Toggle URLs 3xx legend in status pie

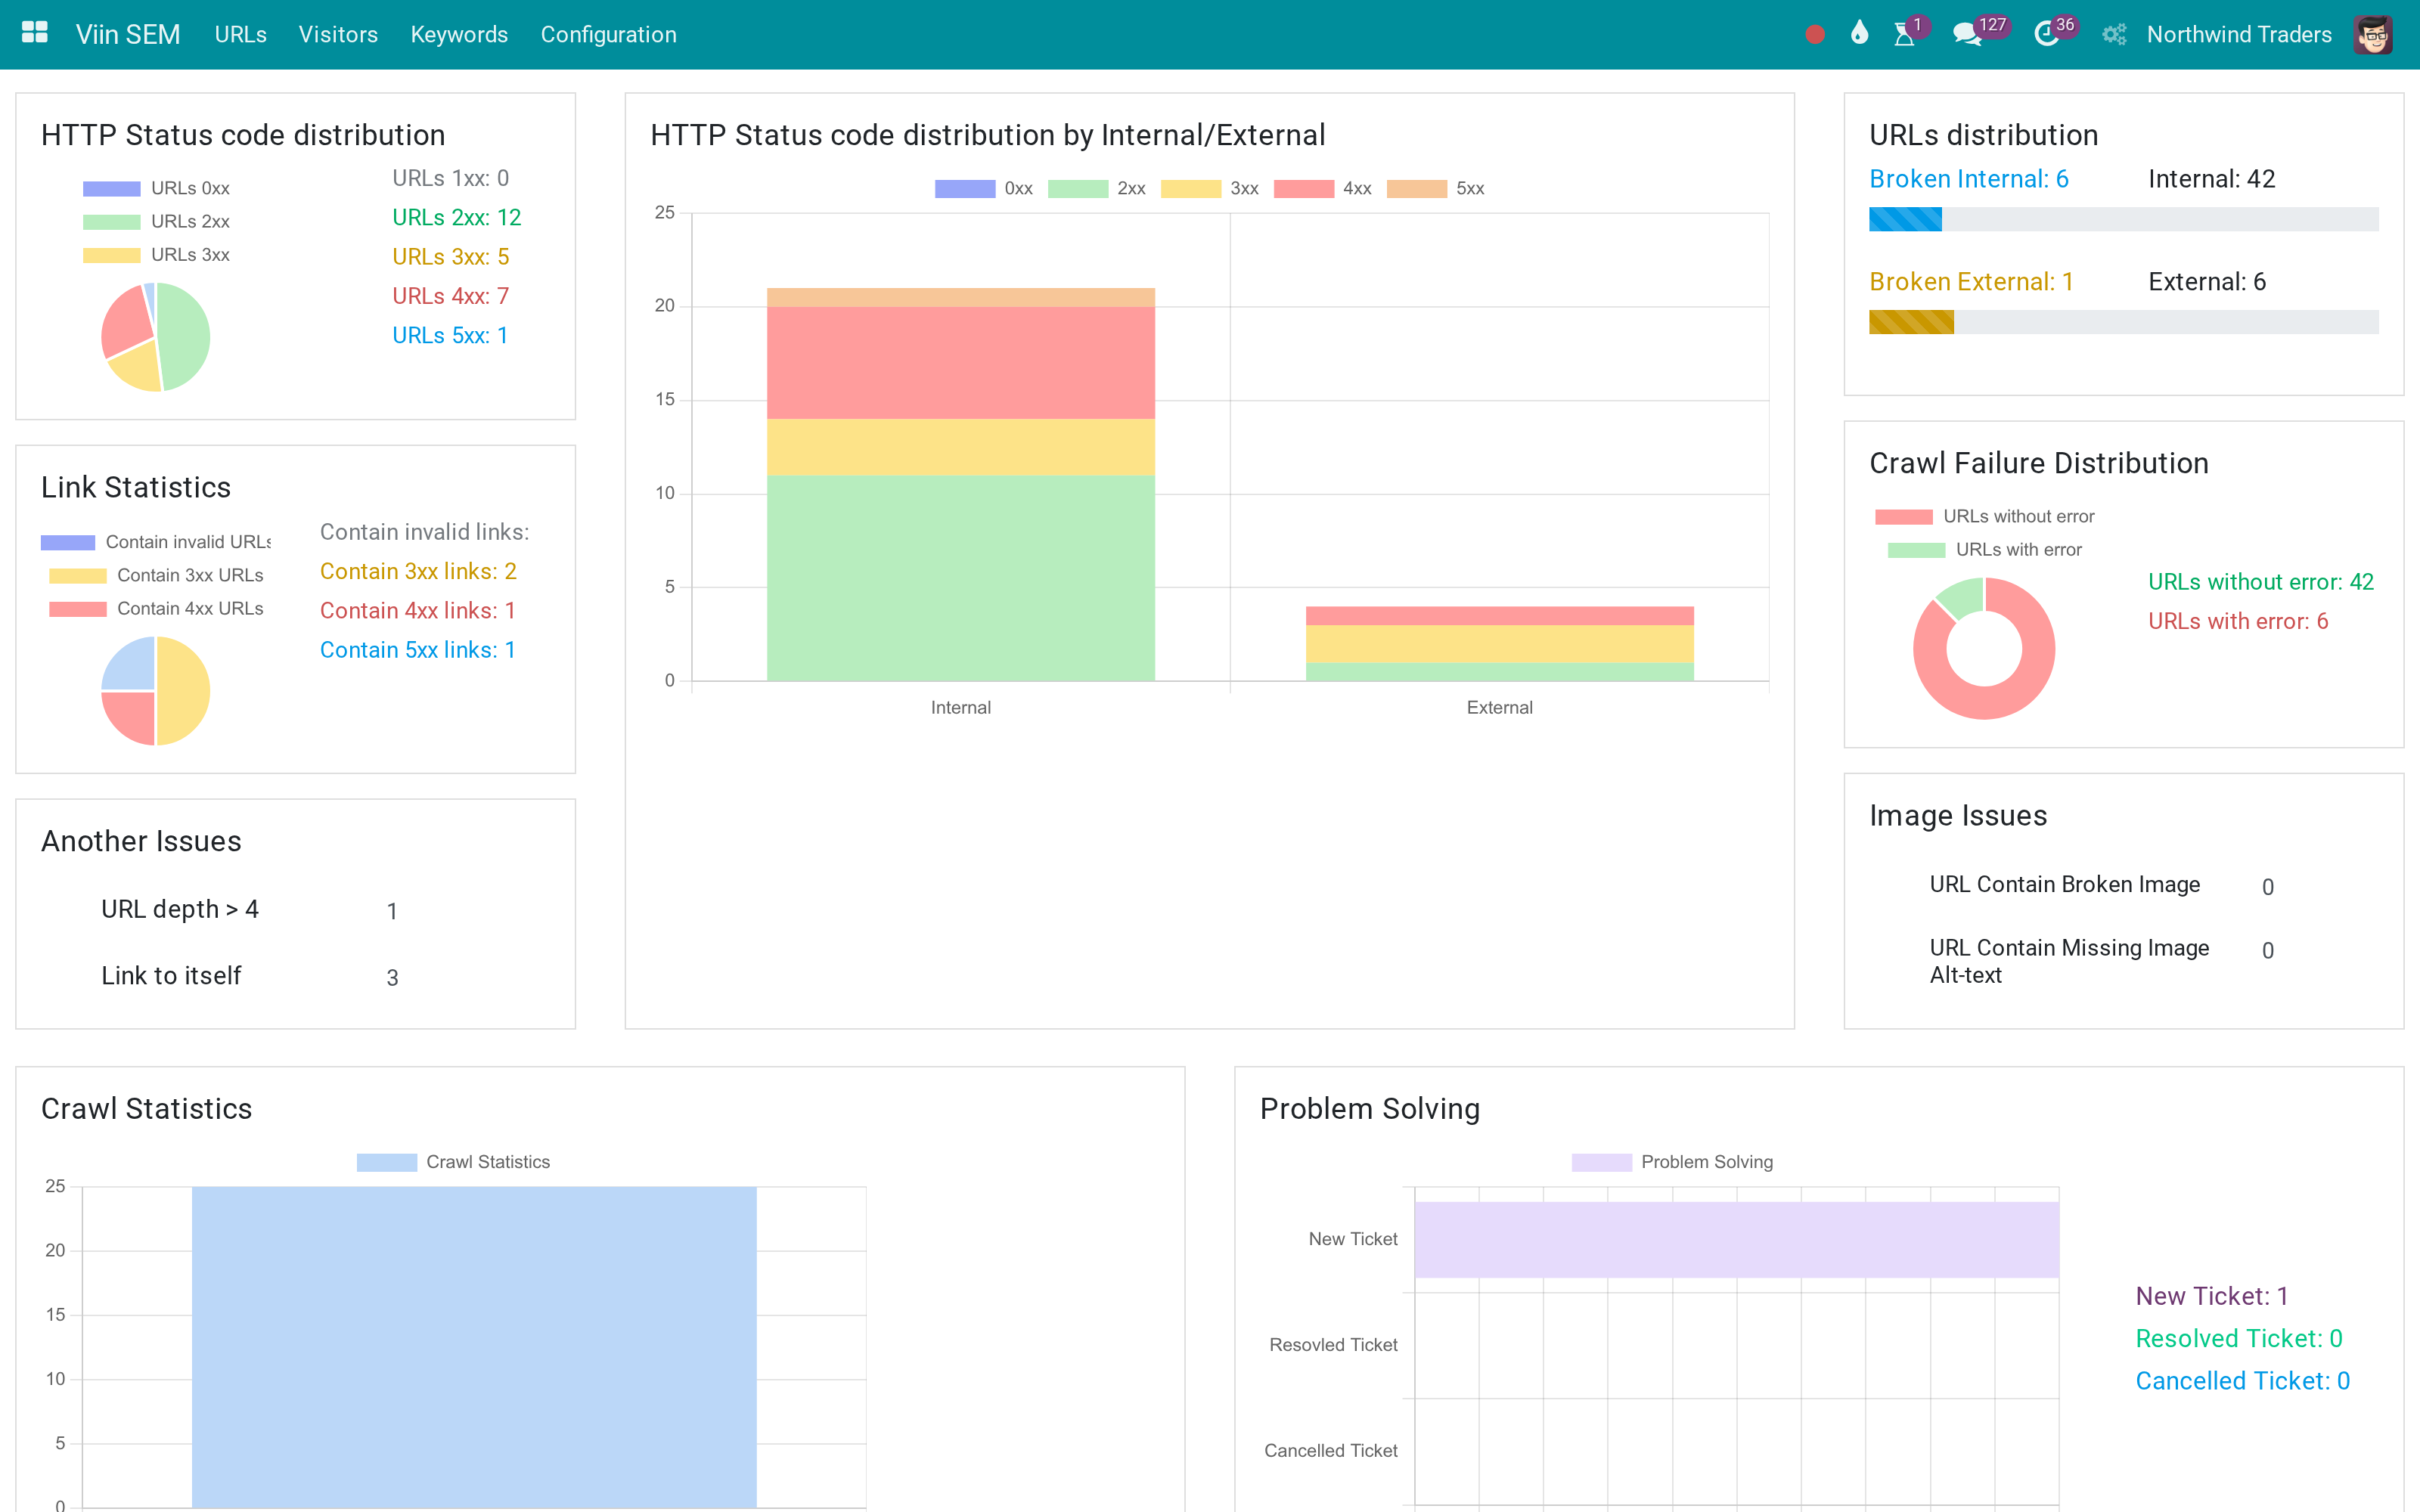(156, 255)
